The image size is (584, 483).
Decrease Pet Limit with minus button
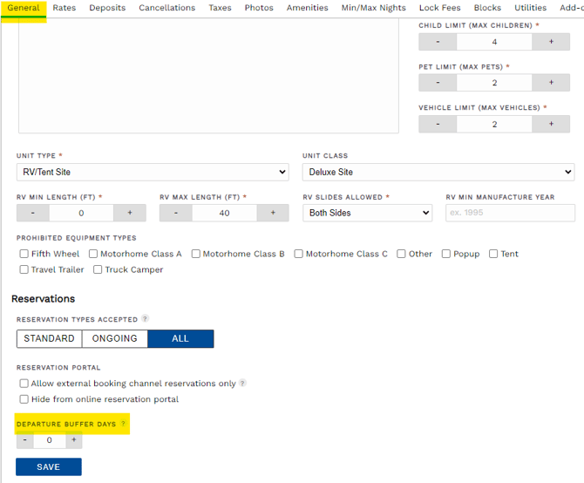[438, 83]
